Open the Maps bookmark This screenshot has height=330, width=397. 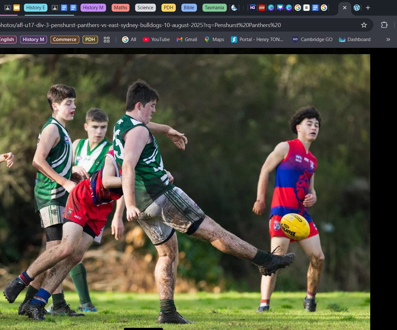[214, 39]
